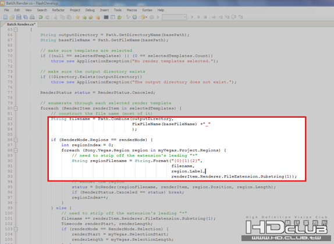Print the document with printer icon
Viewport: 334px width, 244px height.
[32, 17]
